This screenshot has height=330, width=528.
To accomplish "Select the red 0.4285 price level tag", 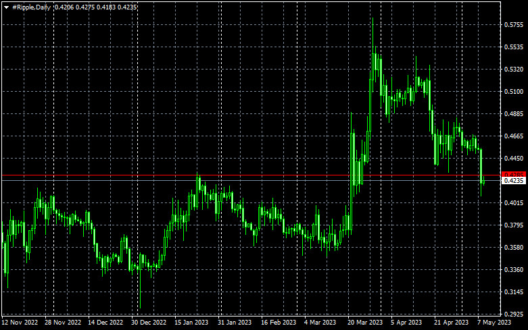I will [x=514, y=175].
